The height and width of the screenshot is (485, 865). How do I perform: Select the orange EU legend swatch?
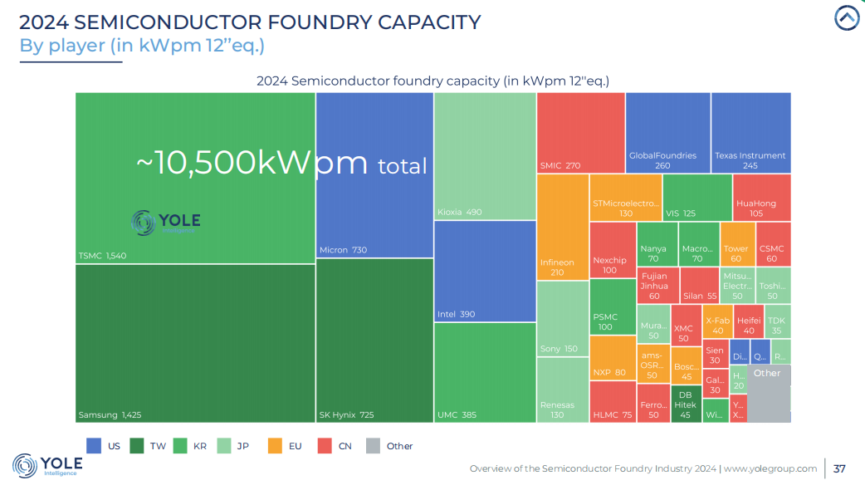[275, 446]
